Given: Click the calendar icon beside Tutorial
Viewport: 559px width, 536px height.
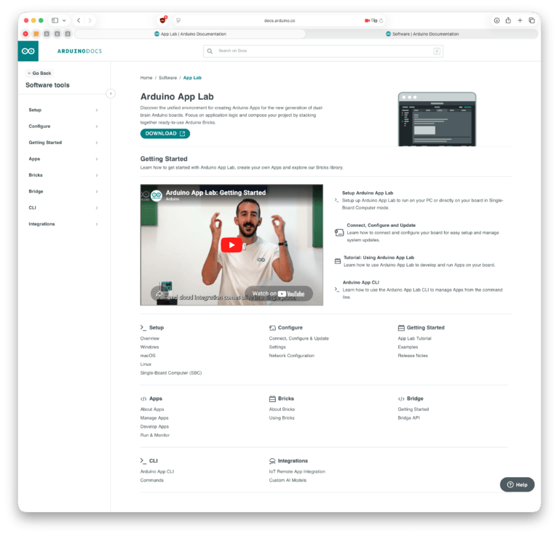Looking at the screenshot, I should click(x=338, y=261).
